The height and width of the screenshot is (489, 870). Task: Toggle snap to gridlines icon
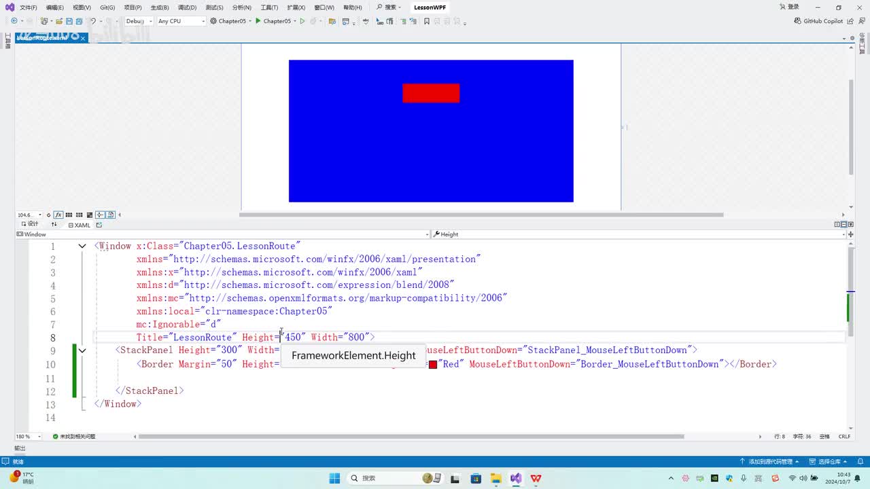(x=80, y=215)
